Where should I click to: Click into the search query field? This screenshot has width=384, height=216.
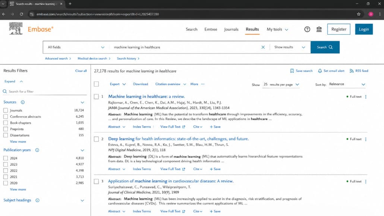186,47
